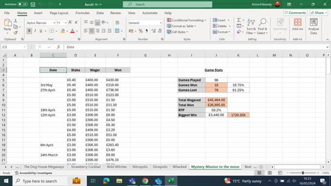Open the Excel icon in taskbar

point(171,181)
